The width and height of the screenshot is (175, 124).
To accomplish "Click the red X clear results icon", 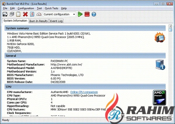I will click(x=25, y=14).
